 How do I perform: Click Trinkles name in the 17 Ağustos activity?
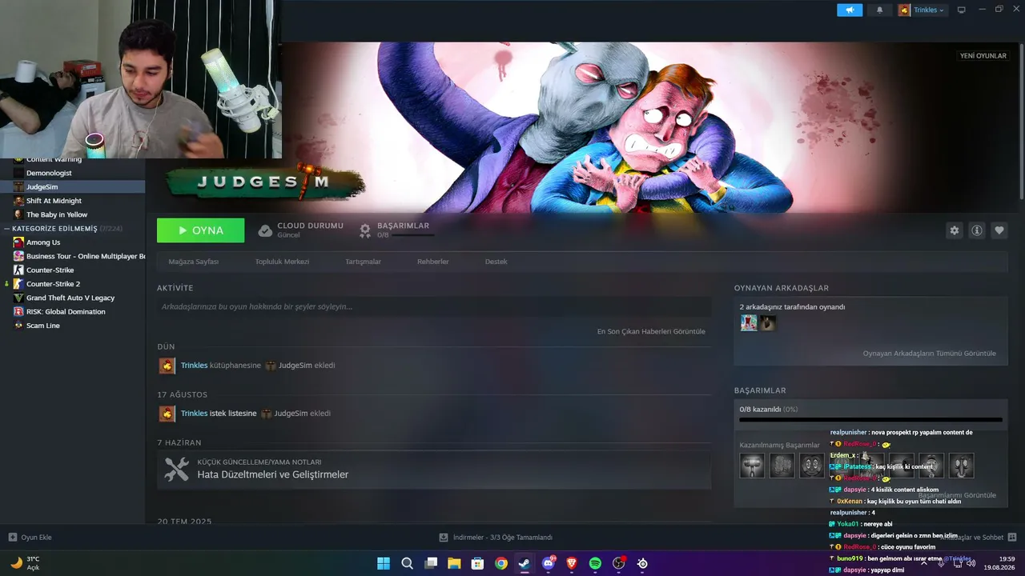[194, 414]
